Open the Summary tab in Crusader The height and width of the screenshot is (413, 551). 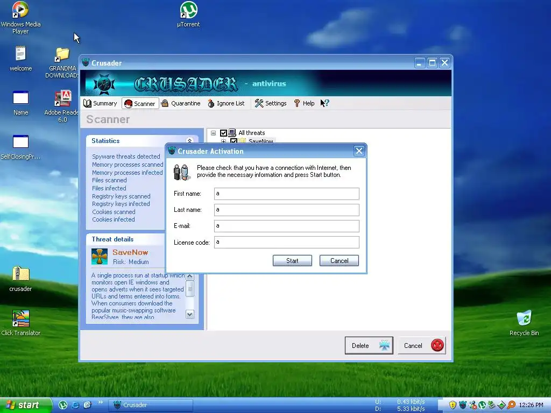100,103
